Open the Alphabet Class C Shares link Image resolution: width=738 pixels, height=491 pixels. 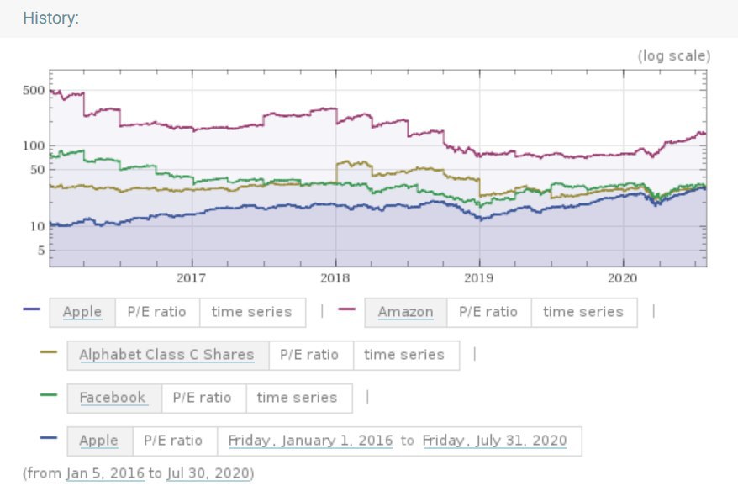(166, 355)
